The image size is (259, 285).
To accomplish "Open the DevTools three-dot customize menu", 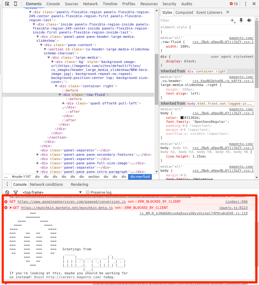I will [245, 4].
